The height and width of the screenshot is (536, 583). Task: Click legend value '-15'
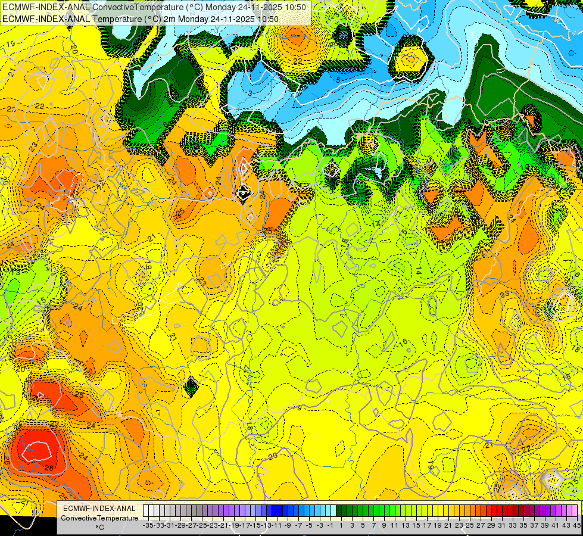[256, 525]
